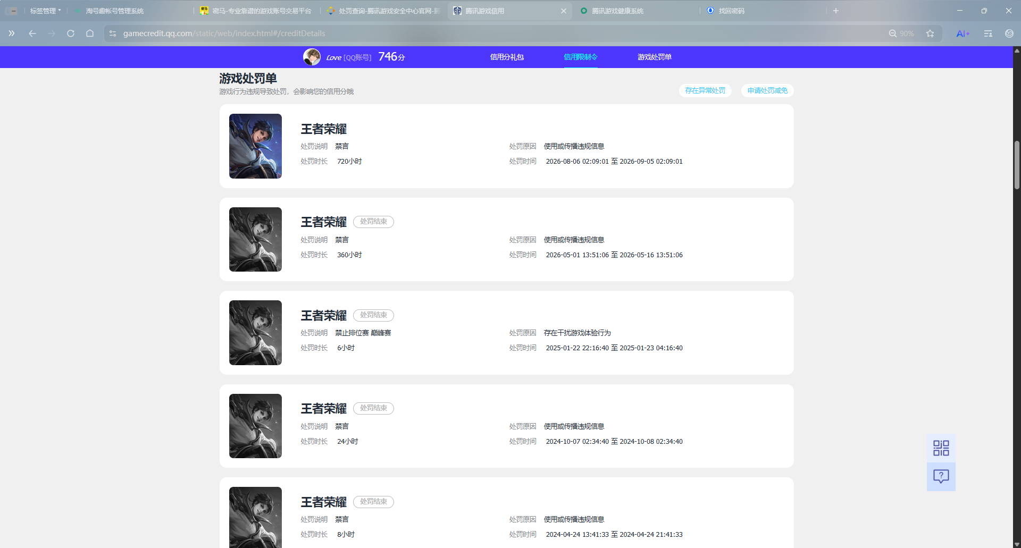Click the 处罚结束 badge on the 6小时 card
This screenshot has width=1021, height=548.
pos(373,315)
